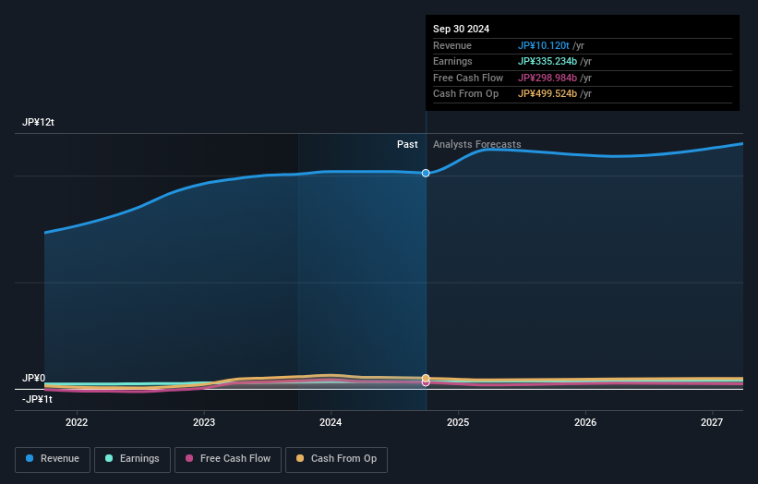Click the 2025 x-axis label
The image size is (758, 484).
point(458,423)
